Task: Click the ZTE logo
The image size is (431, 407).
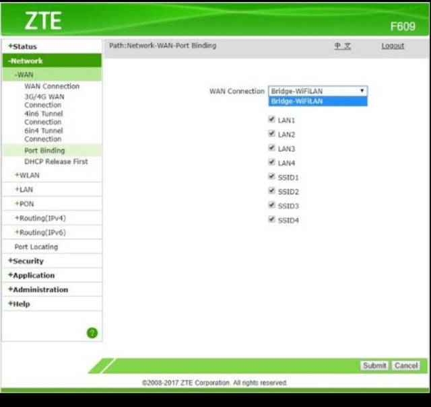Action: pos(43,21)
